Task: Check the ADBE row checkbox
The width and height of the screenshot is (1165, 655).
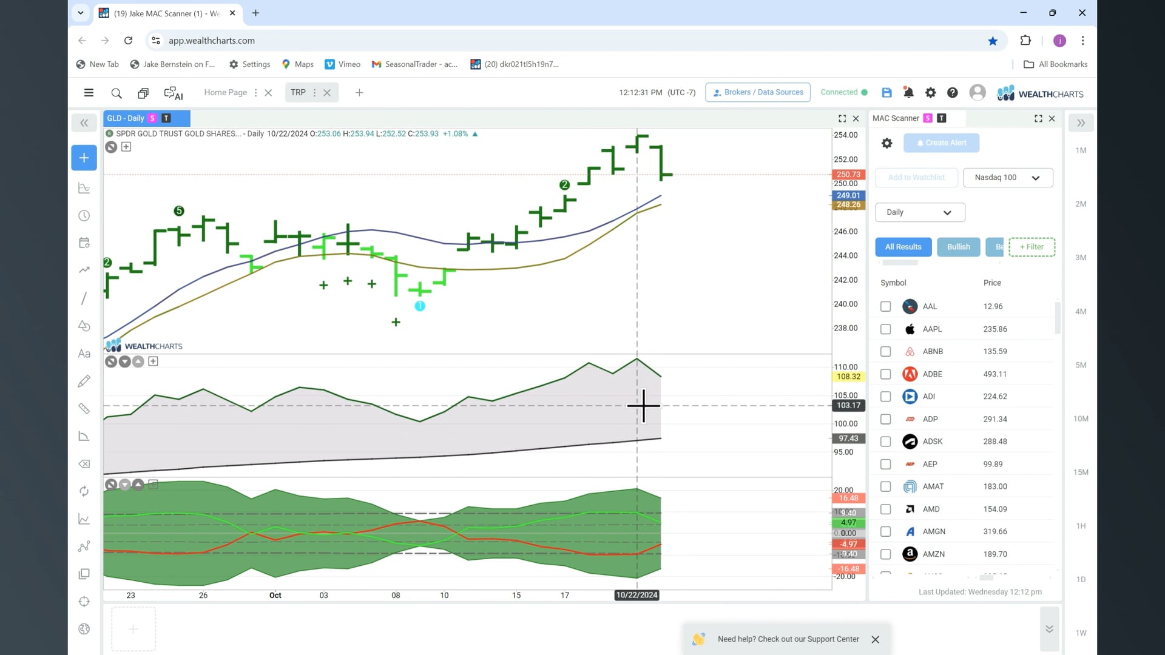Action: click(886, 374)
